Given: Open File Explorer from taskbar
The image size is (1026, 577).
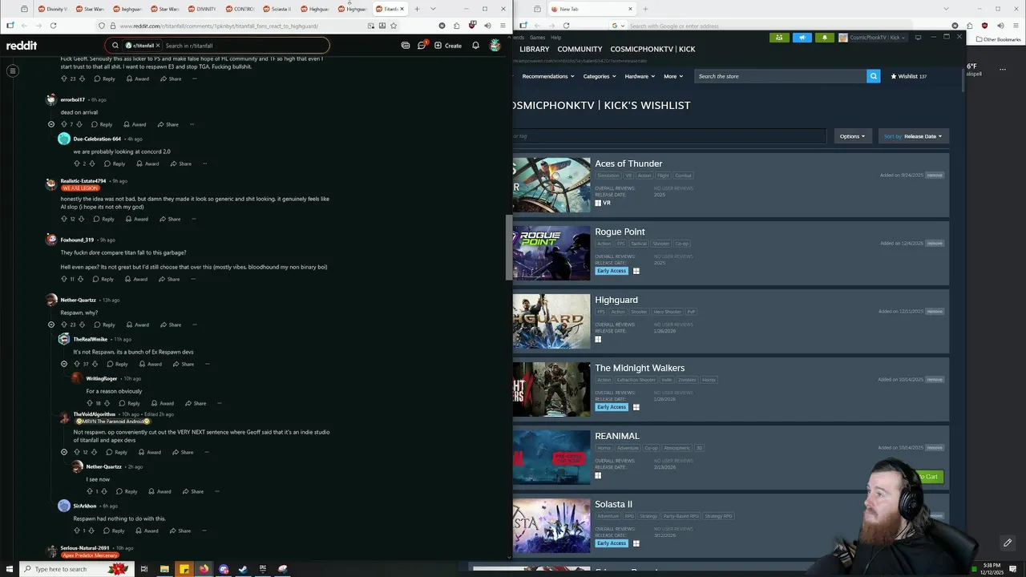Looking at the screenshot, I should (164, 569).
